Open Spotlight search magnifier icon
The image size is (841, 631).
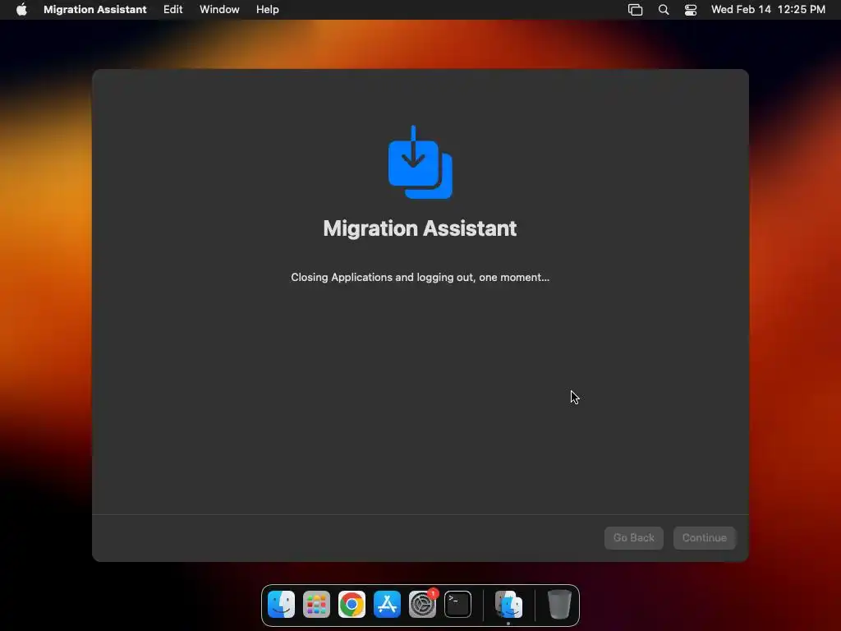coord(664,10)
